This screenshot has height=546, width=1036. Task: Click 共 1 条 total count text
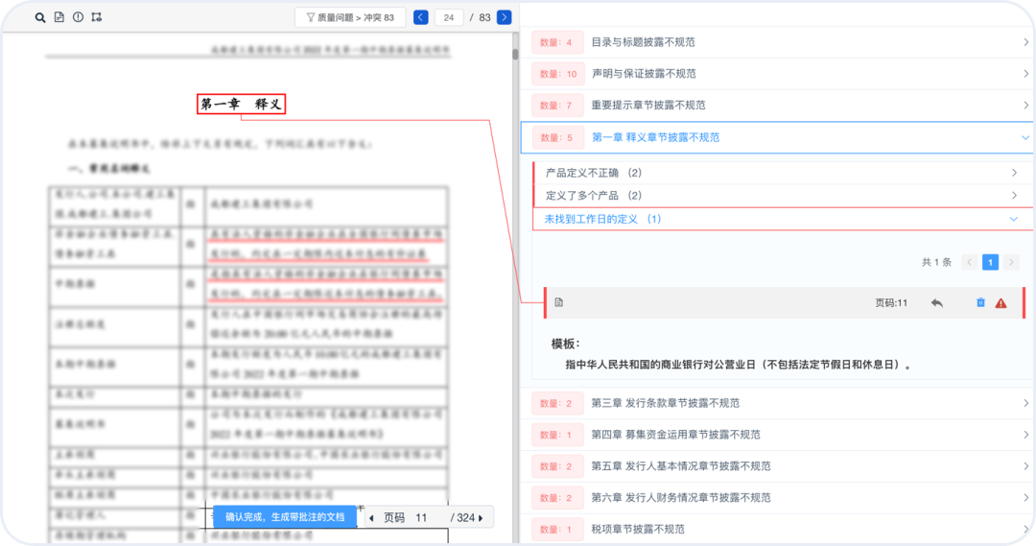[936, 262]
